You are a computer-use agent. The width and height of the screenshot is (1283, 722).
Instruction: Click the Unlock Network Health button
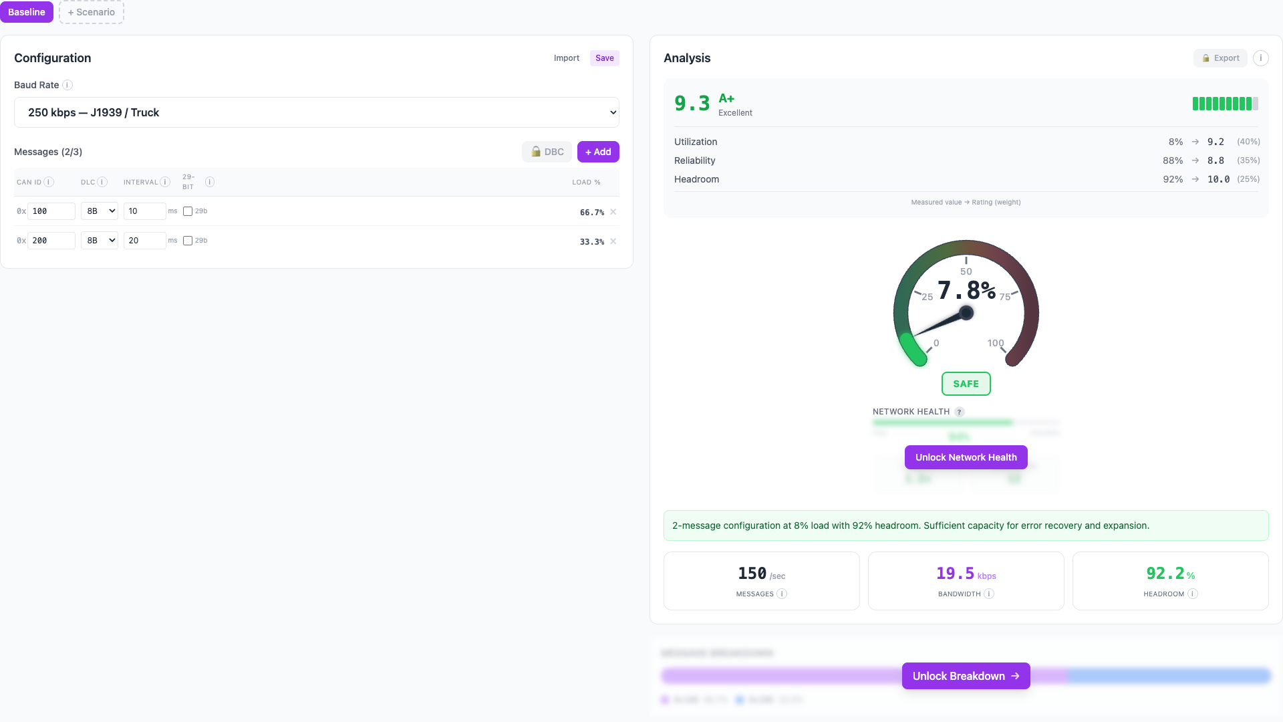pyautogui.click(x=966, y=457)
